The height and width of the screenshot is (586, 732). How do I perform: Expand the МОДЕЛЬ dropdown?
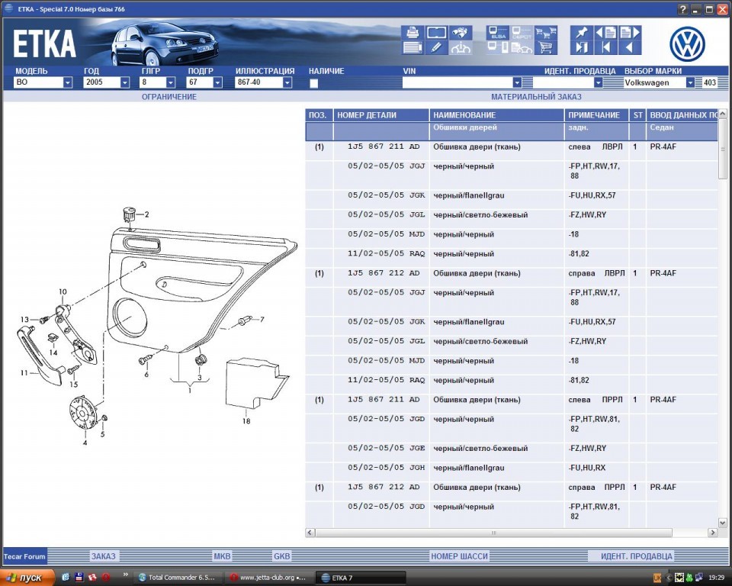click(67, 82)
